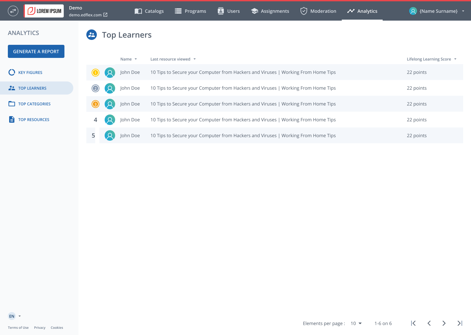Sort by Last resource viewed arrow
471x335 pixels.
[x=195, y=59]
